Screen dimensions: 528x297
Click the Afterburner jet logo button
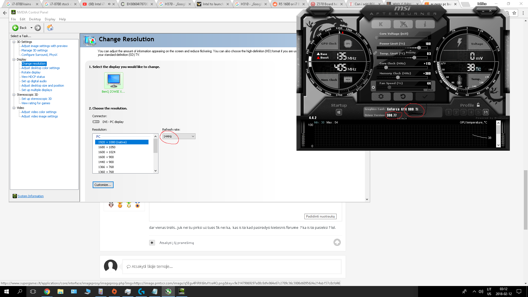point(403,24)
